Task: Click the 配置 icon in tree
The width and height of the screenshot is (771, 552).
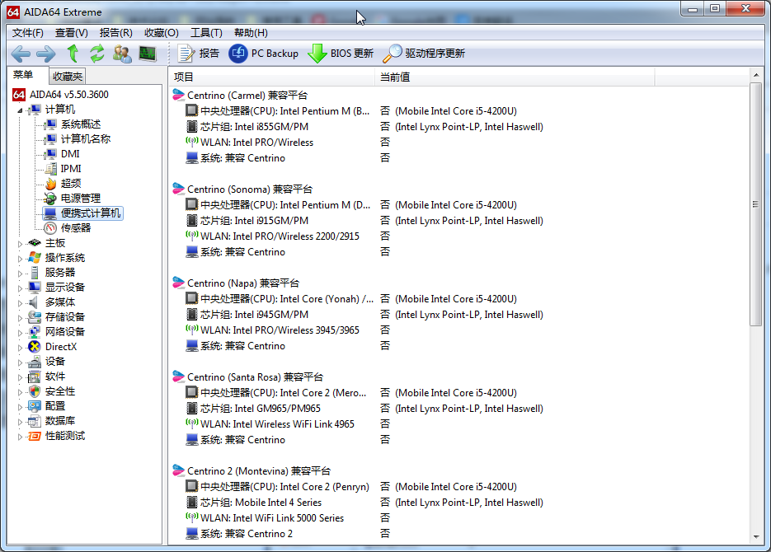Action: tap(35, 406)
